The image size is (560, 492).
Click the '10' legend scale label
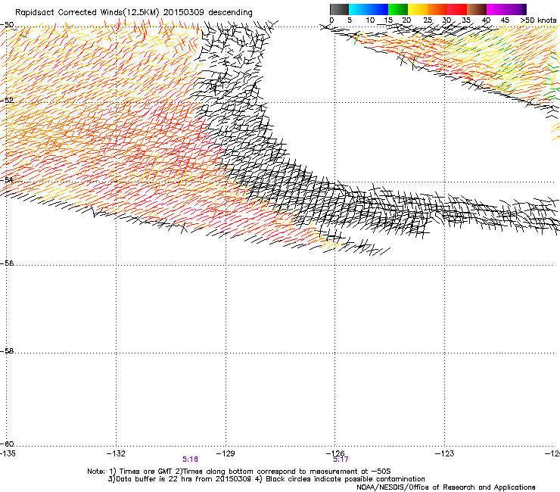coord(370,20)
